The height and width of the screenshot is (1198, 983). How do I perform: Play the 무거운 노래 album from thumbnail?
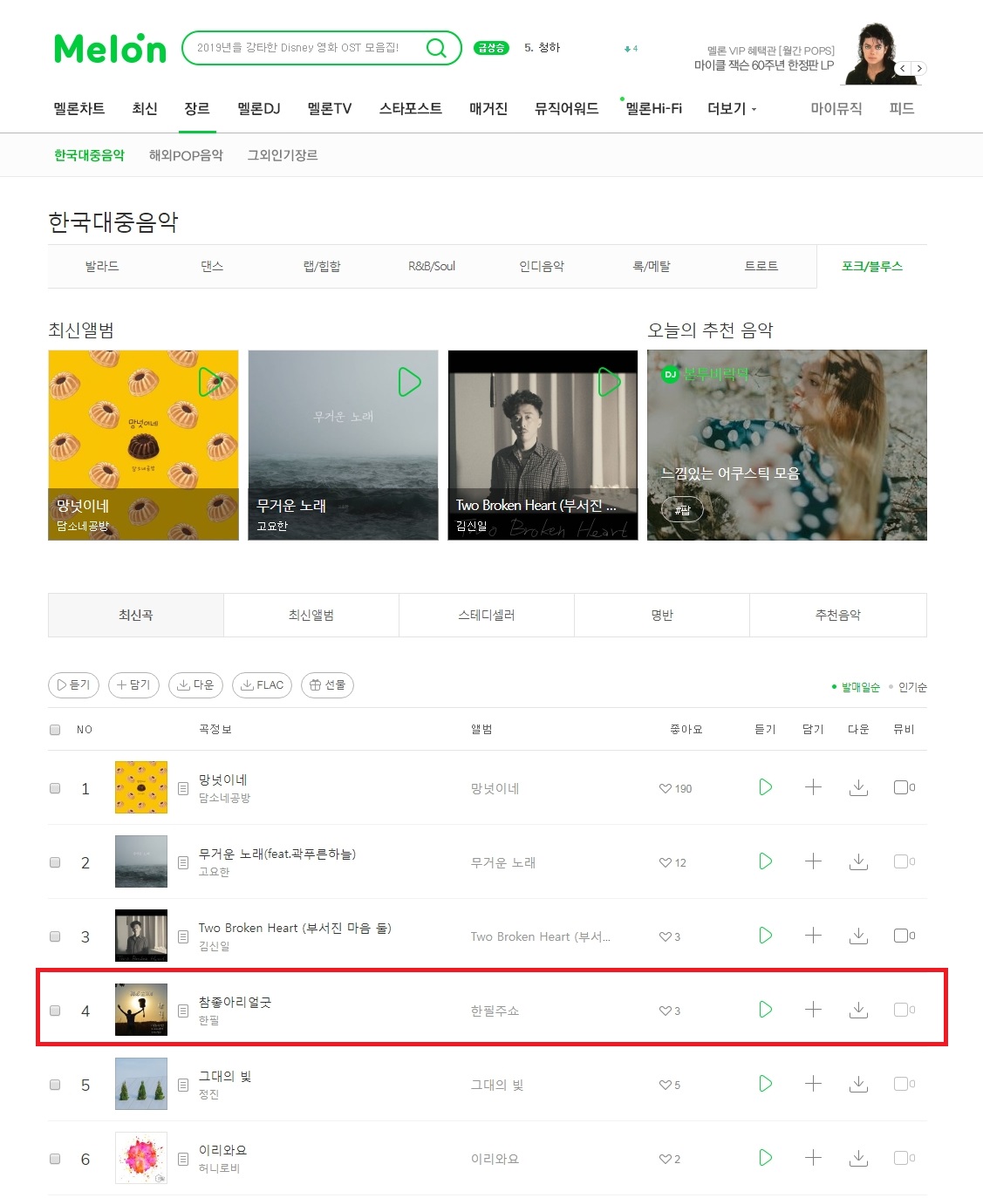tap(409, 382)
